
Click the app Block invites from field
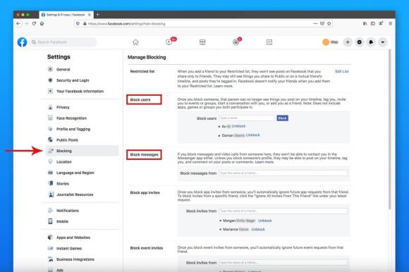click(x=283, y=211)
